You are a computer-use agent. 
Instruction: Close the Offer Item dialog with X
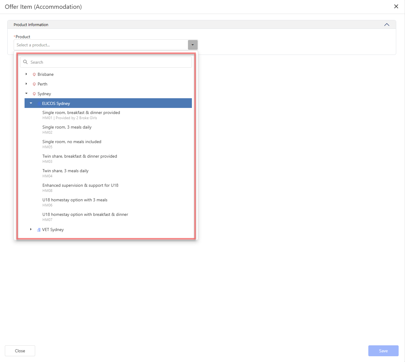coord(396,7)
